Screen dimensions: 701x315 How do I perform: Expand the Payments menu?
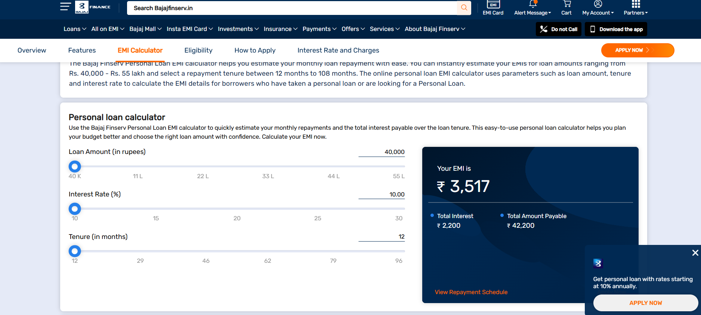pos(319,29)
